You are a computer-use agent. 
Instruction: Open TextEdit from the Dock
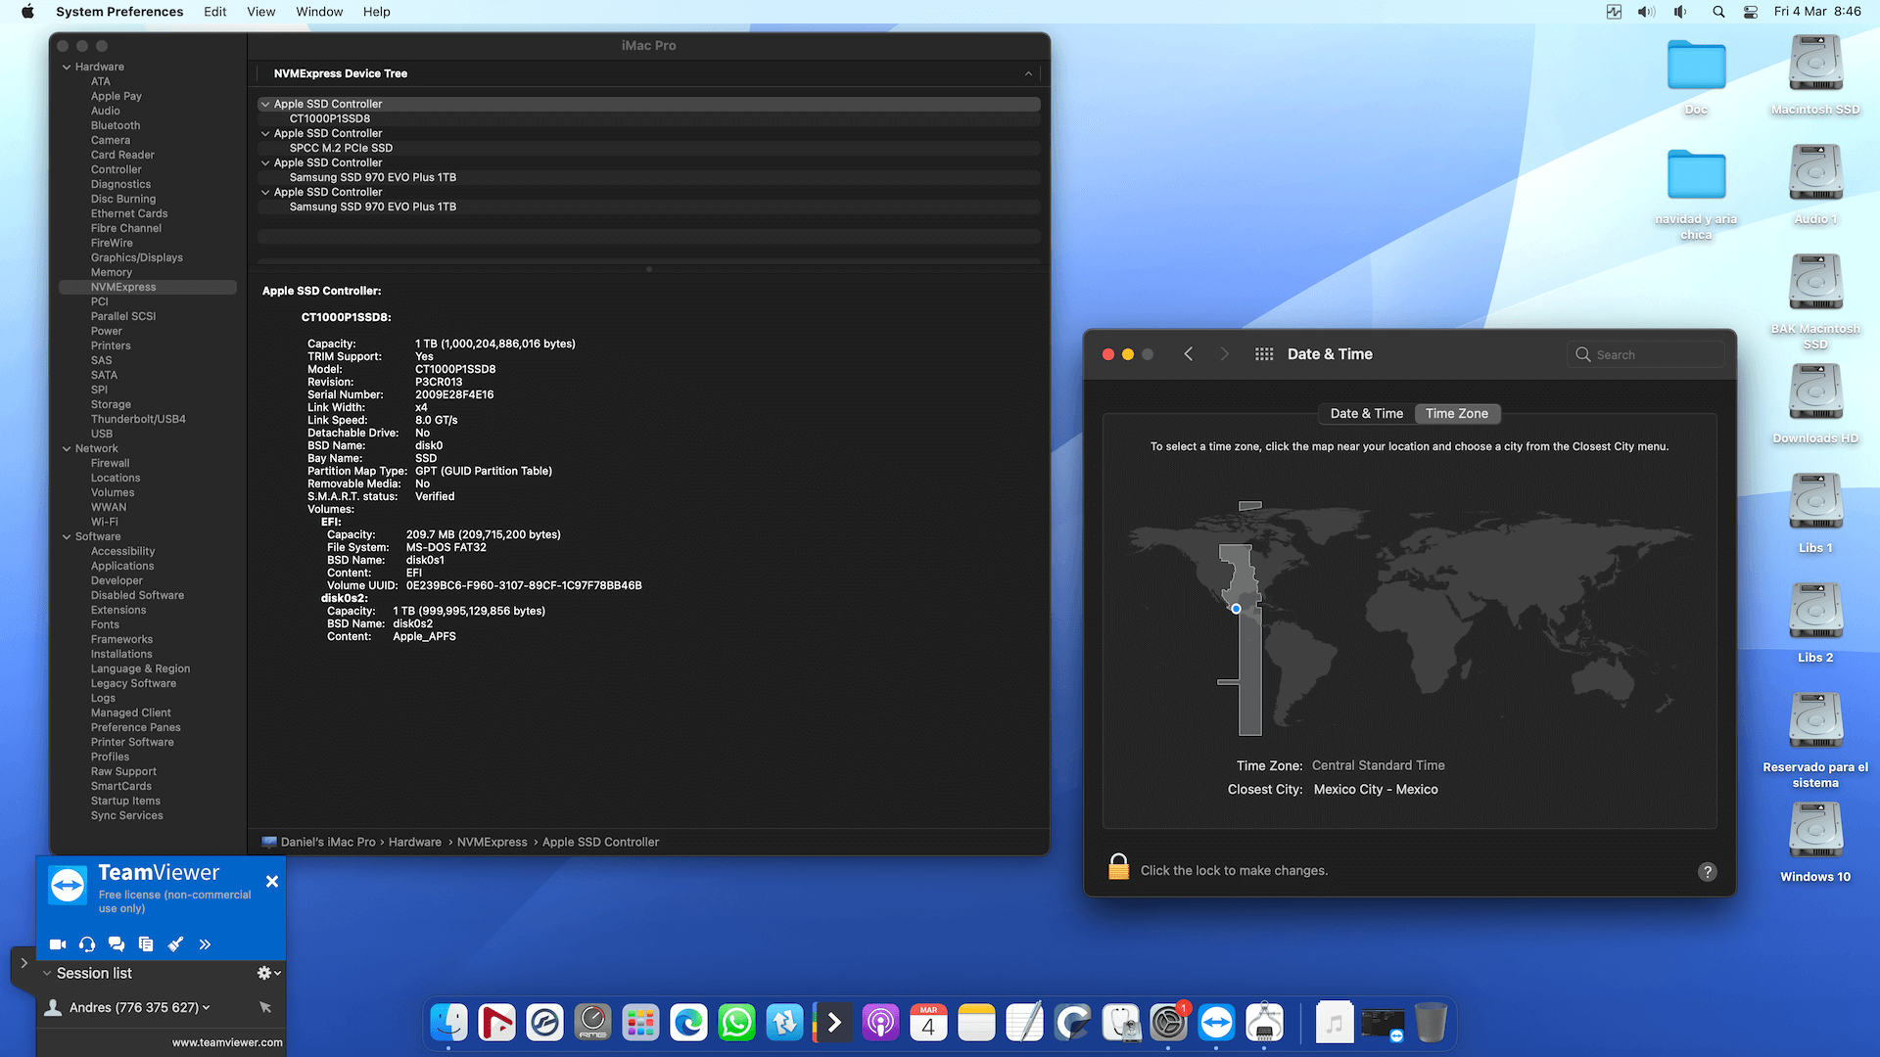click(1025, 1023)
